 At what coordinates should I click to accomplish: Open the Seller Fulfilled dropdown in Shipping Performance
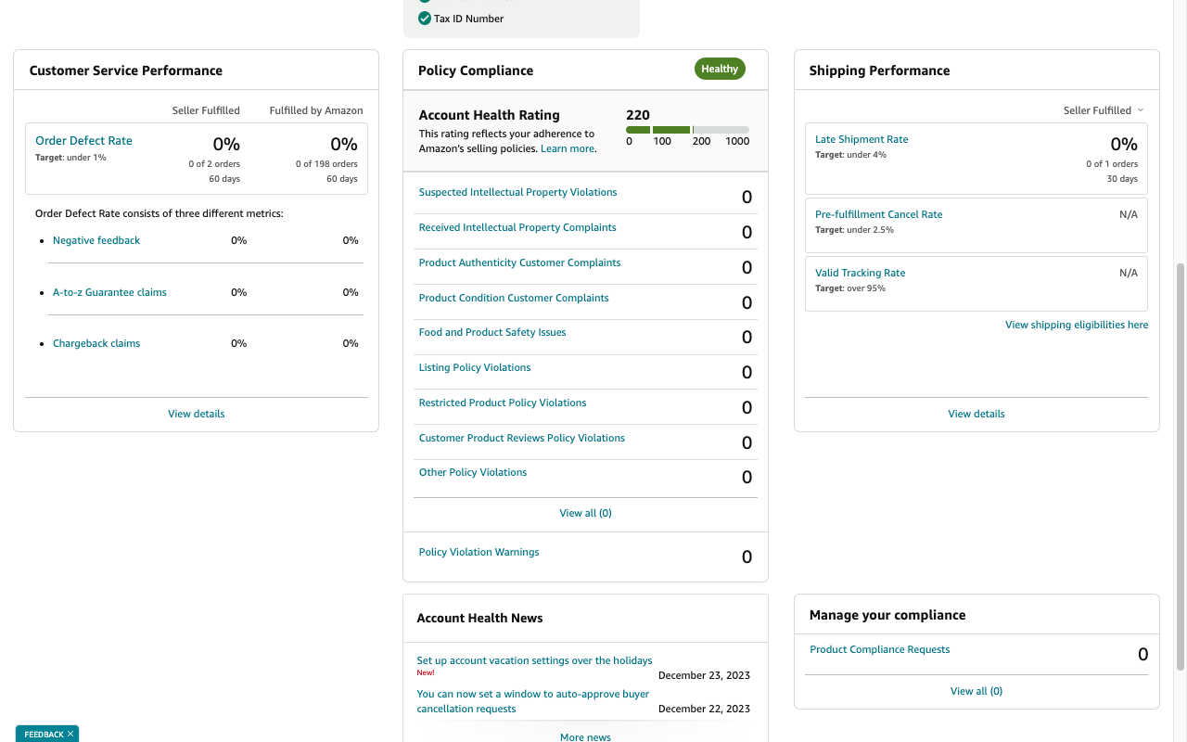tap(1104, 110)
